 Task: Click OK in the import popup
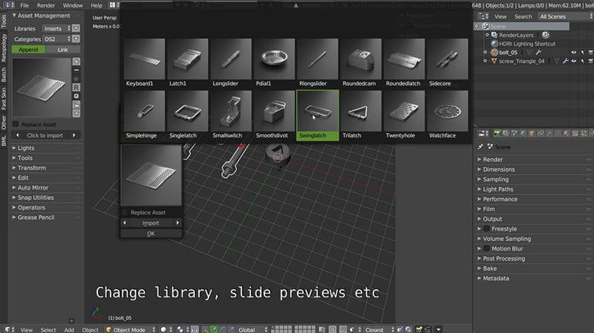point(151,233)
